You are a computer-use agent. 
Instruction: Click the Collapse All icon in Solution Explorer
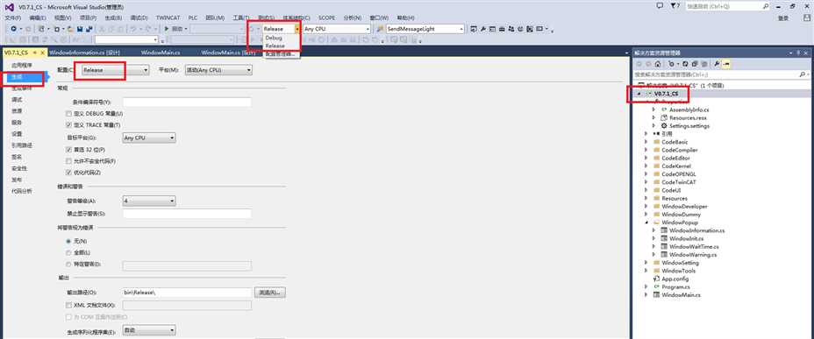coord(695,64)
